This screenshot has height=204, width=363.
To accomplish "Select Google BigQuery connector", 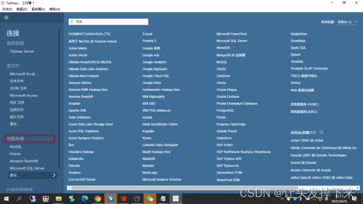I will click(x=154, y=69).
